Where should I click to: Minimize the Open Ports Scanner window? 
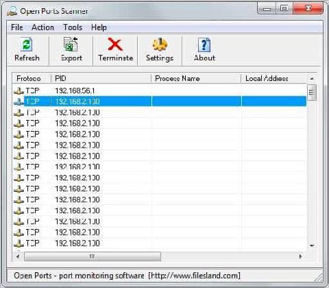click(x=267, y=9)
